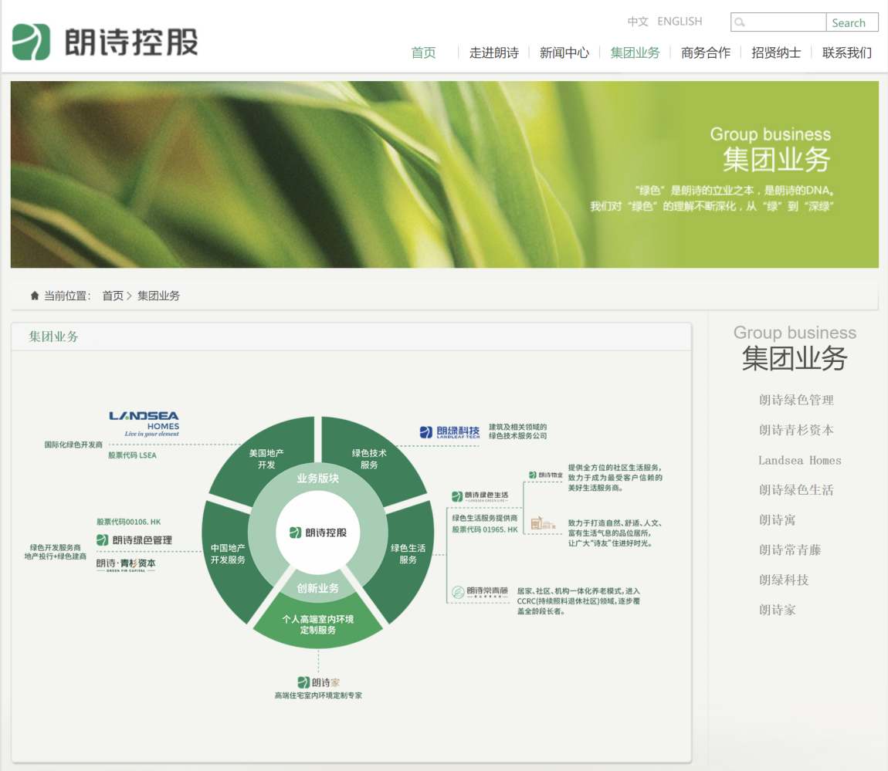
Task: Switch language to 中文
Action: click(638, 22)
